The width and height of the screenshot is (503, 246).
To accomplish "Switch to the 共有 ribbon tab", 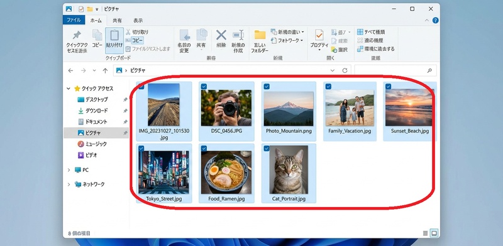I will [x=117, y=20].
